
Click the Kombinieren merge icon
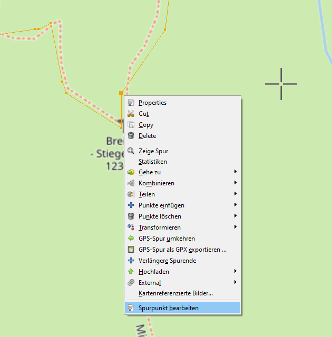131,183
